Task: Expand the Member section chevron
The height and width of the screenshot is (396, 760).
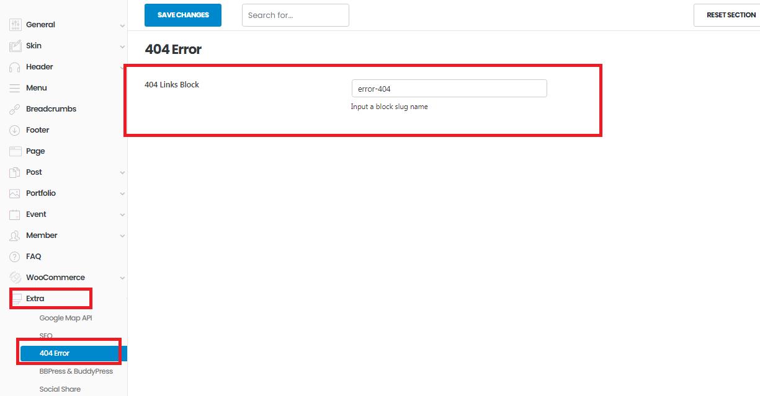Action: tap(122, 236)
